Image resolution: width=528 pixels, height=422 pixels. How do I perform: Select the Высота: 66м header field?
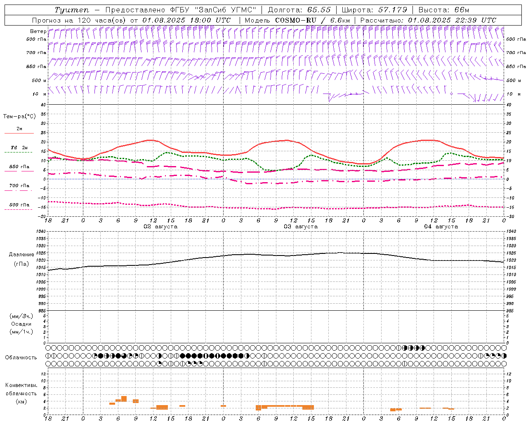point(444,10)
